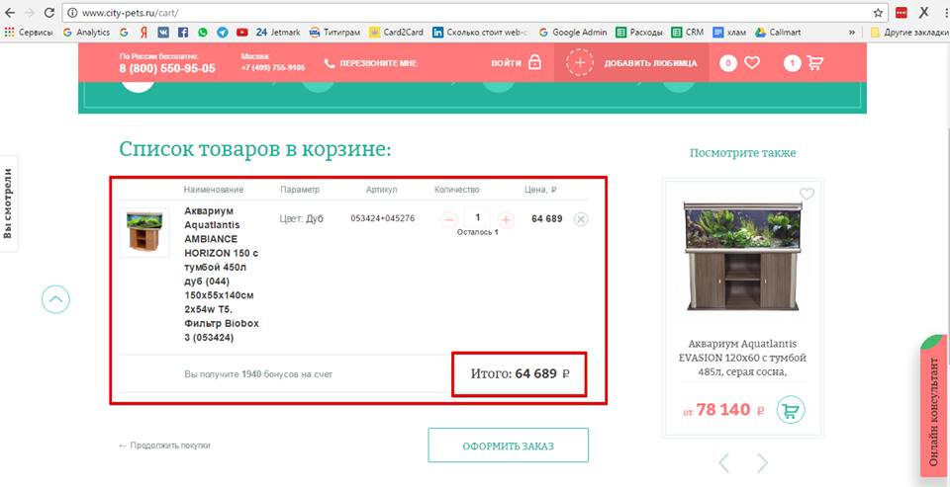The width and height of the screenshot is (950, 487).
Task: Open the Card2Card bookmark
Action: [396, 32]
